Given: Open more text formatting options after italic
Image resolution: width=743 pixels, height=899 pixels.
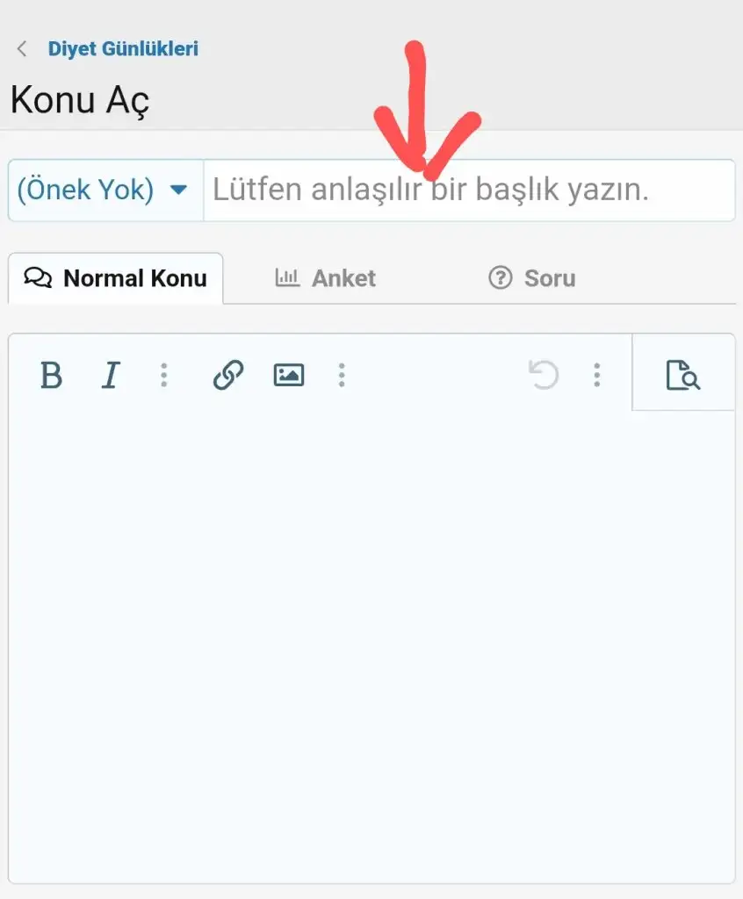Looking at the screenshot, I should click(x=164, y=376).
